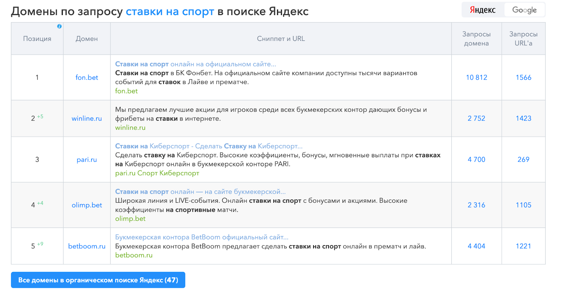Screen dimensions: 574x295
Task: Switch to the Google search tab
Action: (x=524, y=10)
